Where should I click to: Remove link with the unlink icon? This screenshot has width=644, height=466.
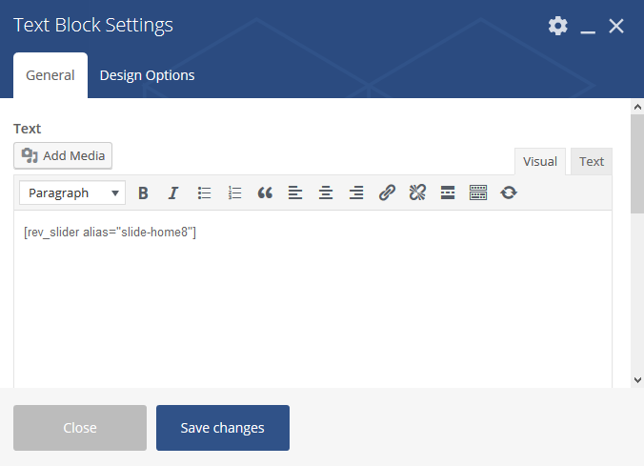tap(417, 192)
